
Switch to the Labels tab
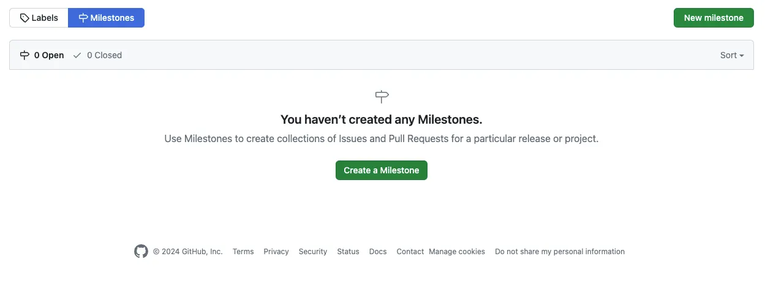tap(39, 18)
